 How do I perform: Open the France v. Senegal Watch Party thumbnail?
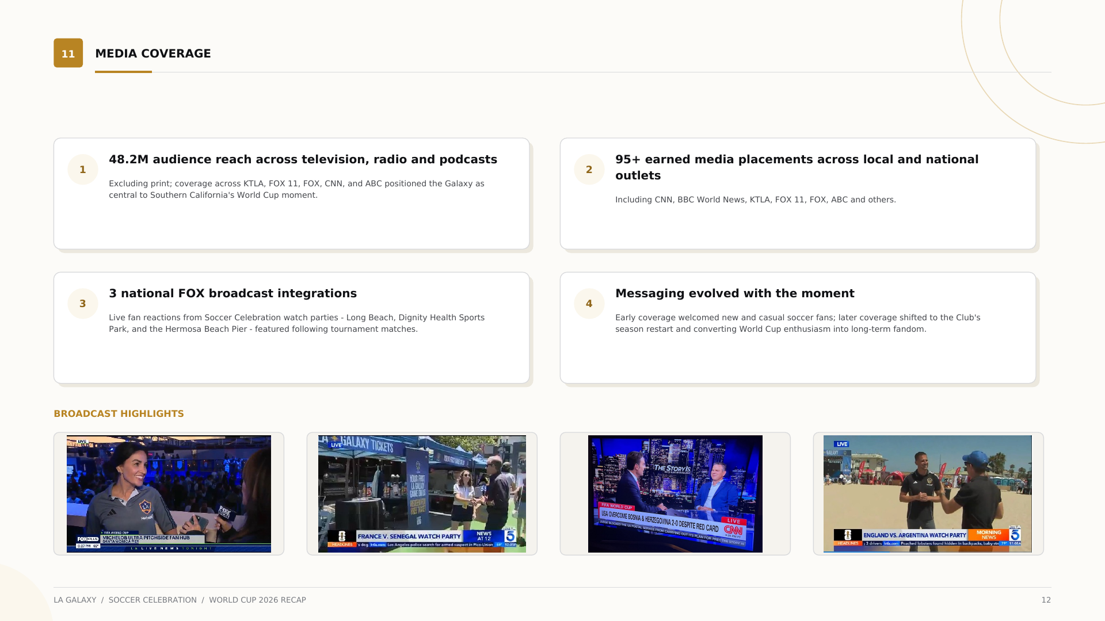422,494
